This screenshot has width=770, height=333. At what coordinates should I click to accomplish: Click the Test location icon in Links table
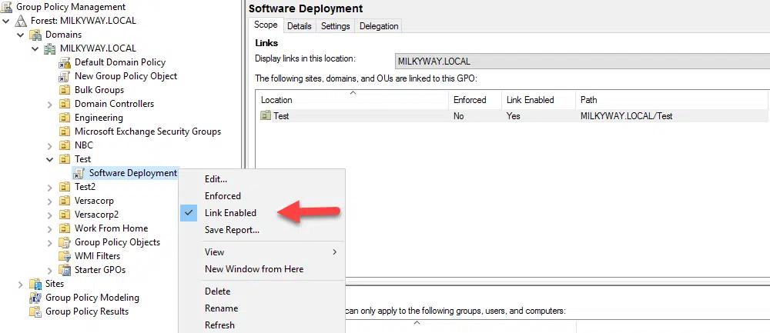coord(266,115)
